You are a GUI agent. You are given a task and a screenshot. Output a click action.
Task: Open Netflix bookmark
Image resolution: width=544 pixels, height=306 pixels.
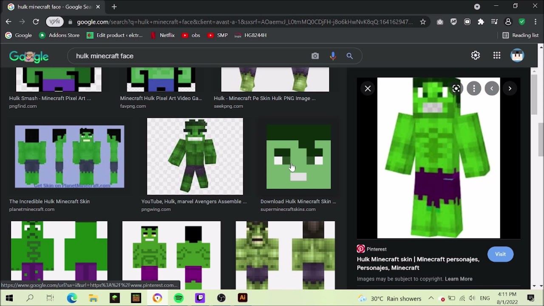(162, 35)
